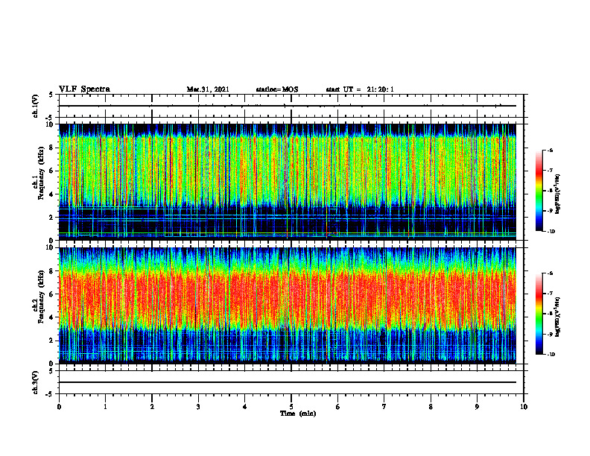This screenshot has height=456, width=590.
Task: Click time axis tick label '2'
Action: tap(152, 407)
